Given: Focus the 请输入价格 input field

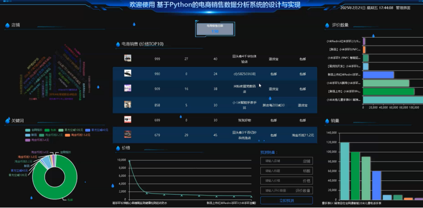Looking at the screenshot, I should (287, 181).
